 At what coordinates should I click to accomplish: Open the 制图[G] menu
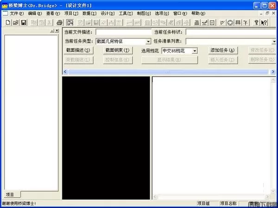pos(144,13)
